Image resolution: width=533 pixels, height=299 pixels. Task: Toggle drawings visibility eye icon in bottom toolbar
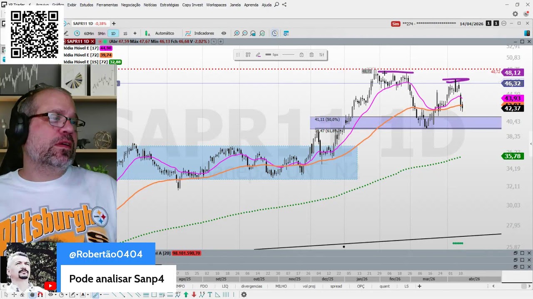coord(51,294)
